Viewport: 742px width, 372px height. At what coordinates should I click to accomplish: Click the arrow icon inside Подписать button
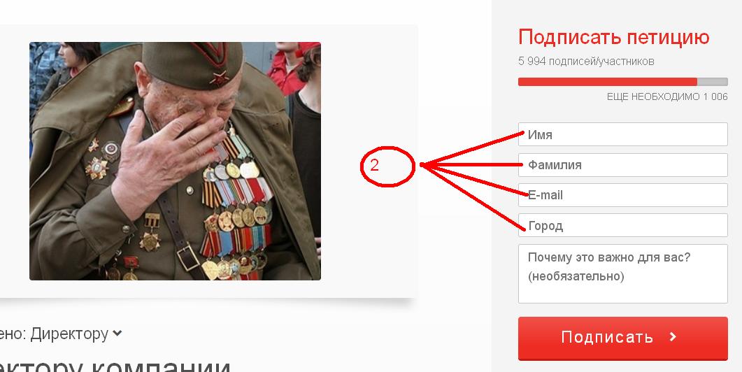click(x=673, y=337)
